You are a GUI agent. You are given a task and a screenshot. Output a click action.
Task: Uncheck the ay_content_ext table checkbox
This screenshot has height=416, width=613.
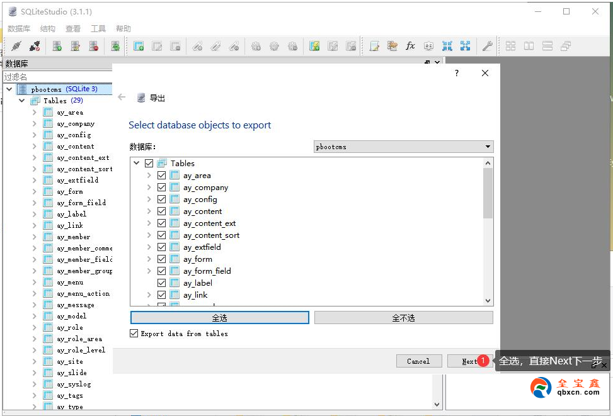click(161, 223)
